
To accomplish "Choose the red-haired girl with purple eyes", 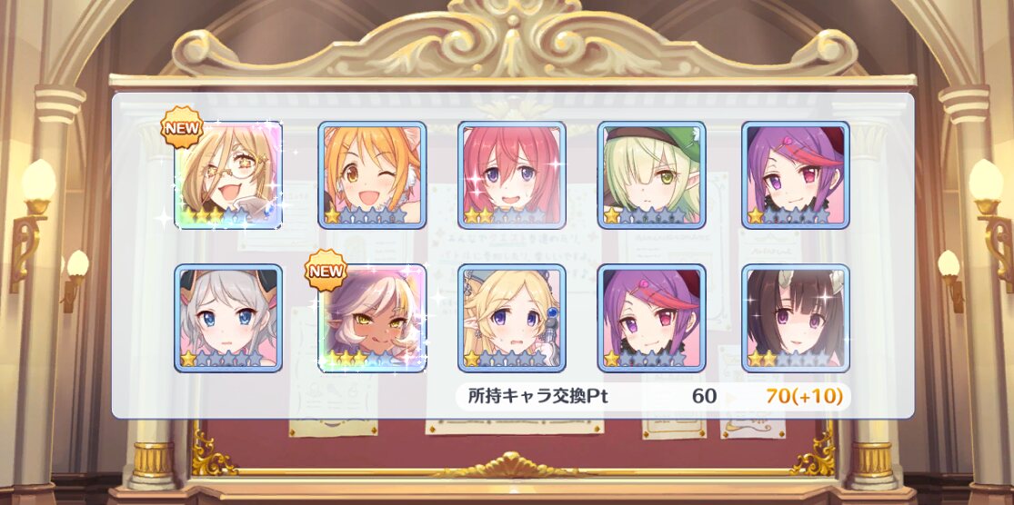I will click(x=512, y=175).
